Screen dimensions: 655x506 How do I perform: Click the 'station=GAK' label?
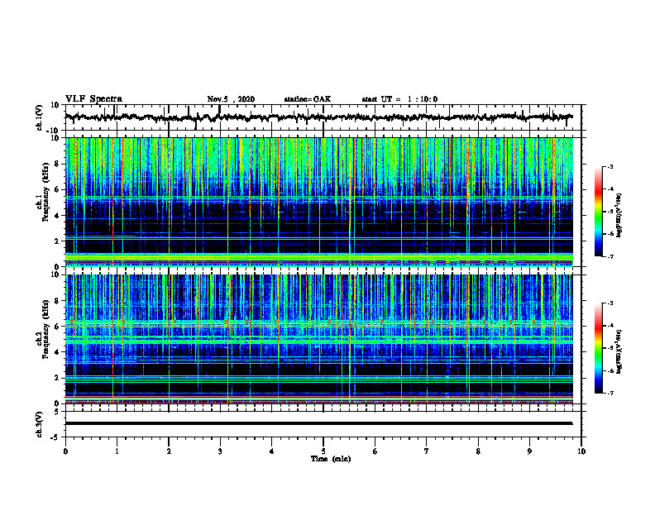pyautogui.click(x=308, y=99)
